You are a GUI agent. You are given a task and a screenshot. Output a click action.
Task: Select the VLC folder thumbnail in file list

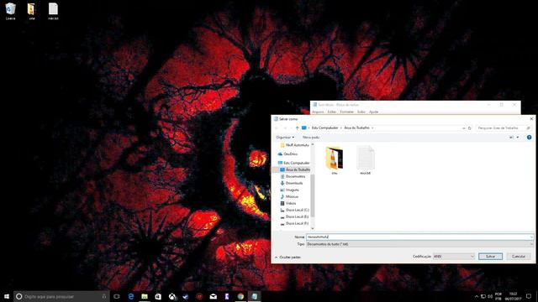click(x=335, y=160)
